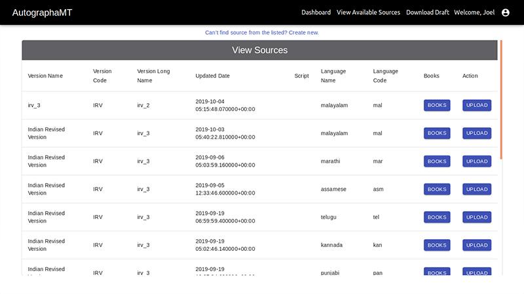Click the AutographaMT logo title
Screen dimensions: 524x294
pyautogui.click(x=42, y=12)
